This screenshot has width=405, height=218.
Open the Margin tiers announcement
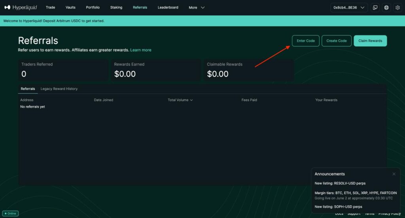pos(356,196)
